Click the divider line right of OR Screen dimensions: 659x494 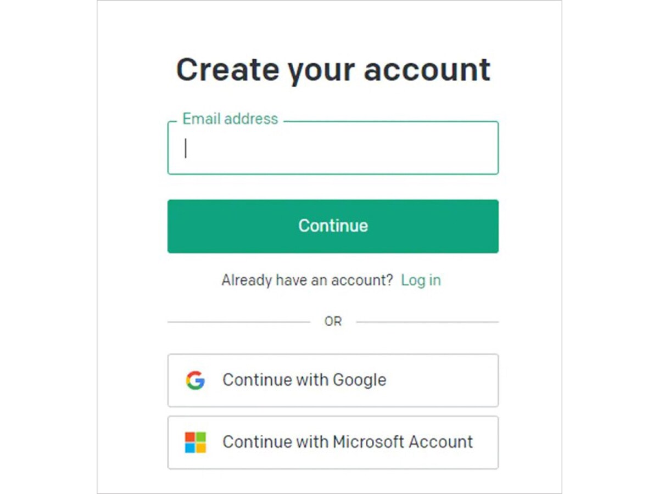pos(427,322)
